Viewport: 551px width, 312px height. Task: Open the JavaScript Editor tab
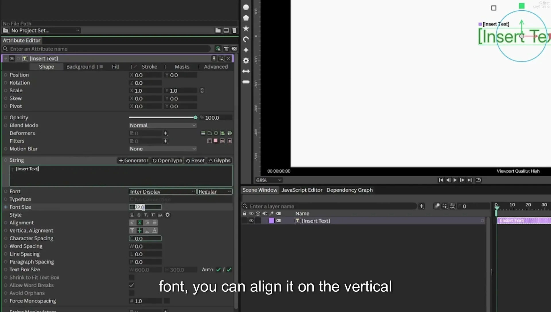pyautogui.click(x=302, y=190)
